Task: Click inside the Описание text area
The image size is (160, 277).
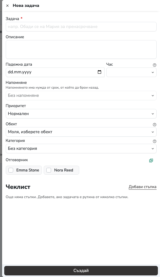Action: (81, 50)
